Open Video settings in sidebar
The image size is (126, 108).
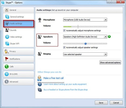pyautogui.click(x=19, y=37)
